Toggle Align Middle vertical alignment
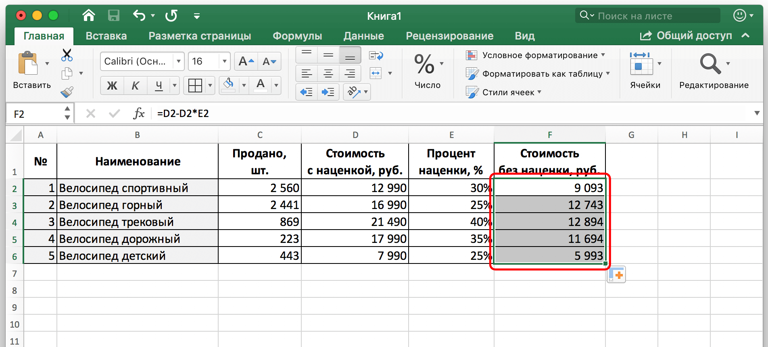Screen dimensions: 768x347 pos(328,55)
